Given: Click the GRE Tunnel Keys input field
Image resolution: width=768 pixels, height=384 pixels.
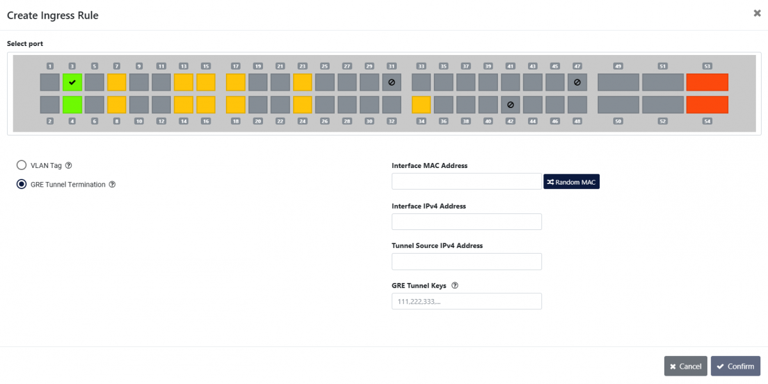Looking at the screenshot, I should point(467,302).
